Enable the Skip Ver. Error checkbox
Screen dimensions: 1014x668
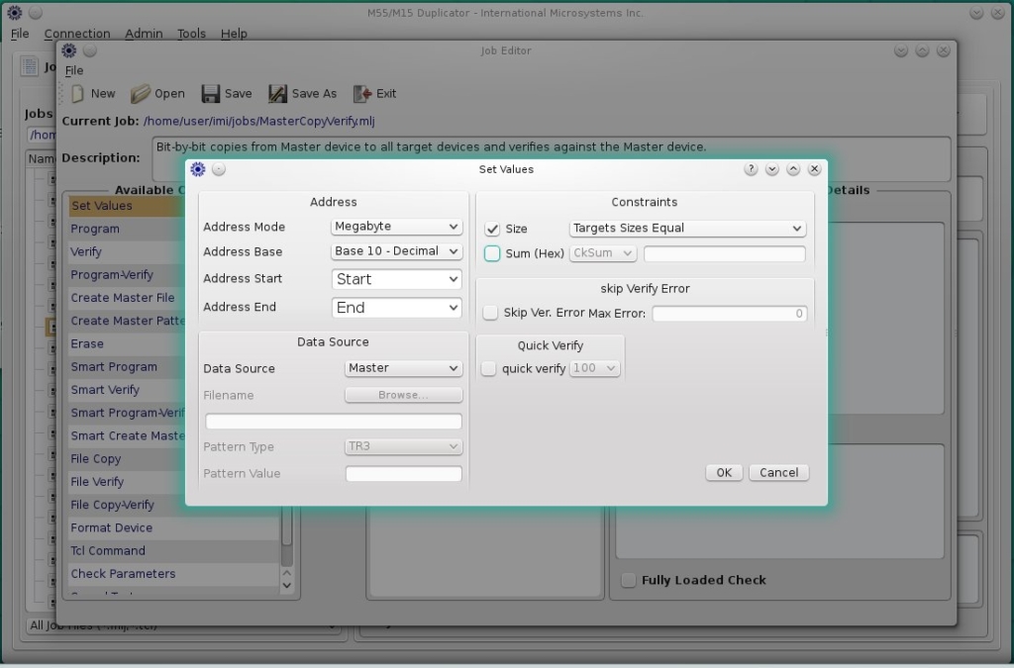tap(490, 313)
